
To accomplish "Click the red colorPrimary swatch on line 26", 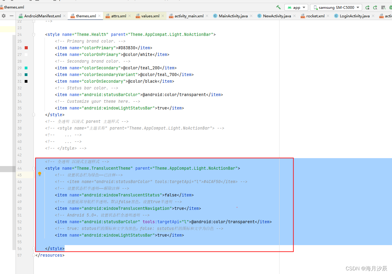I will click(26, 48).
